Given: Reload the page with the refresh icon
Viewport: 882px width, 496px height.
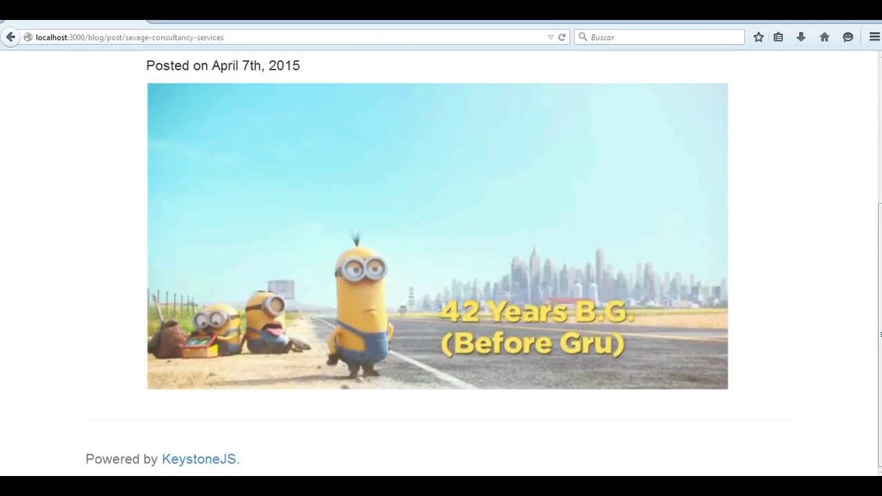Looking at the screenshot, I should click(x=562, y=37).
